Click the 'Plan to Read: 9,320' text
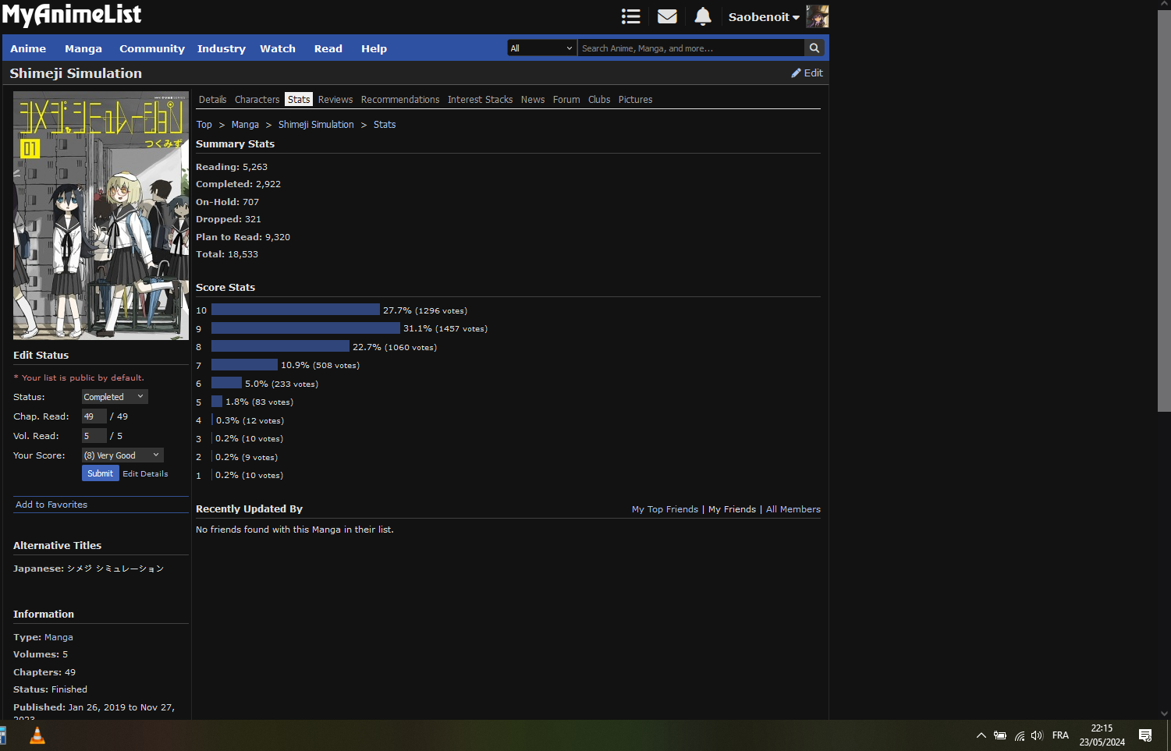This screenshot has height=751, width=1171. pos(243,237)
